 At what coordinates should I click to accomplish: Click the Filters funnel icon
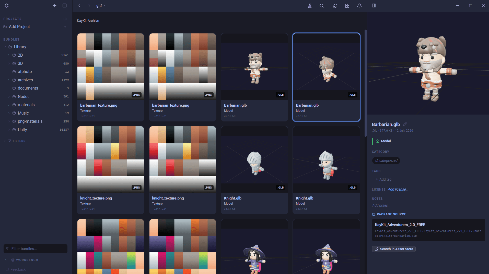pos(10,141)
